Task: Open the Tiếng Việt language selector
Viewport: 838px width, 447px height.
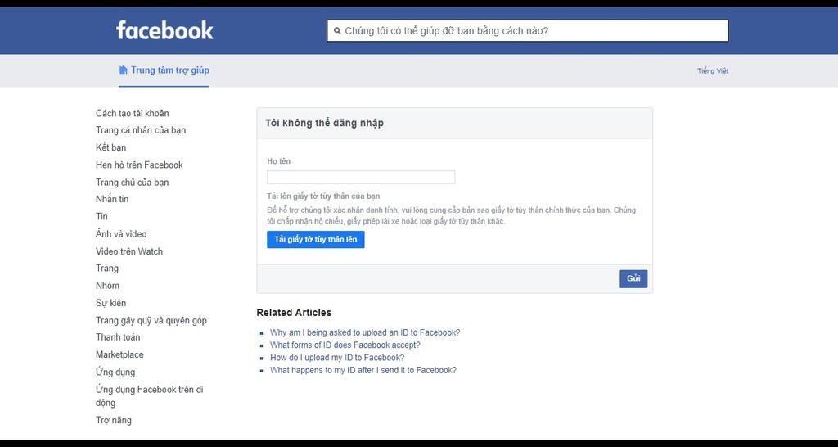Action: (713, 71)
